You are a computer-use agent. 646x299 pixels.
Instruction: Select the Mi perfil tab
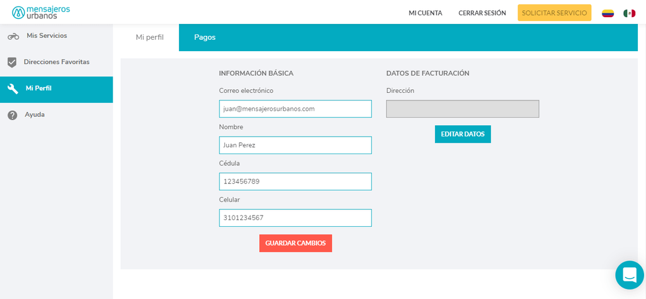(x=150, y=37)
